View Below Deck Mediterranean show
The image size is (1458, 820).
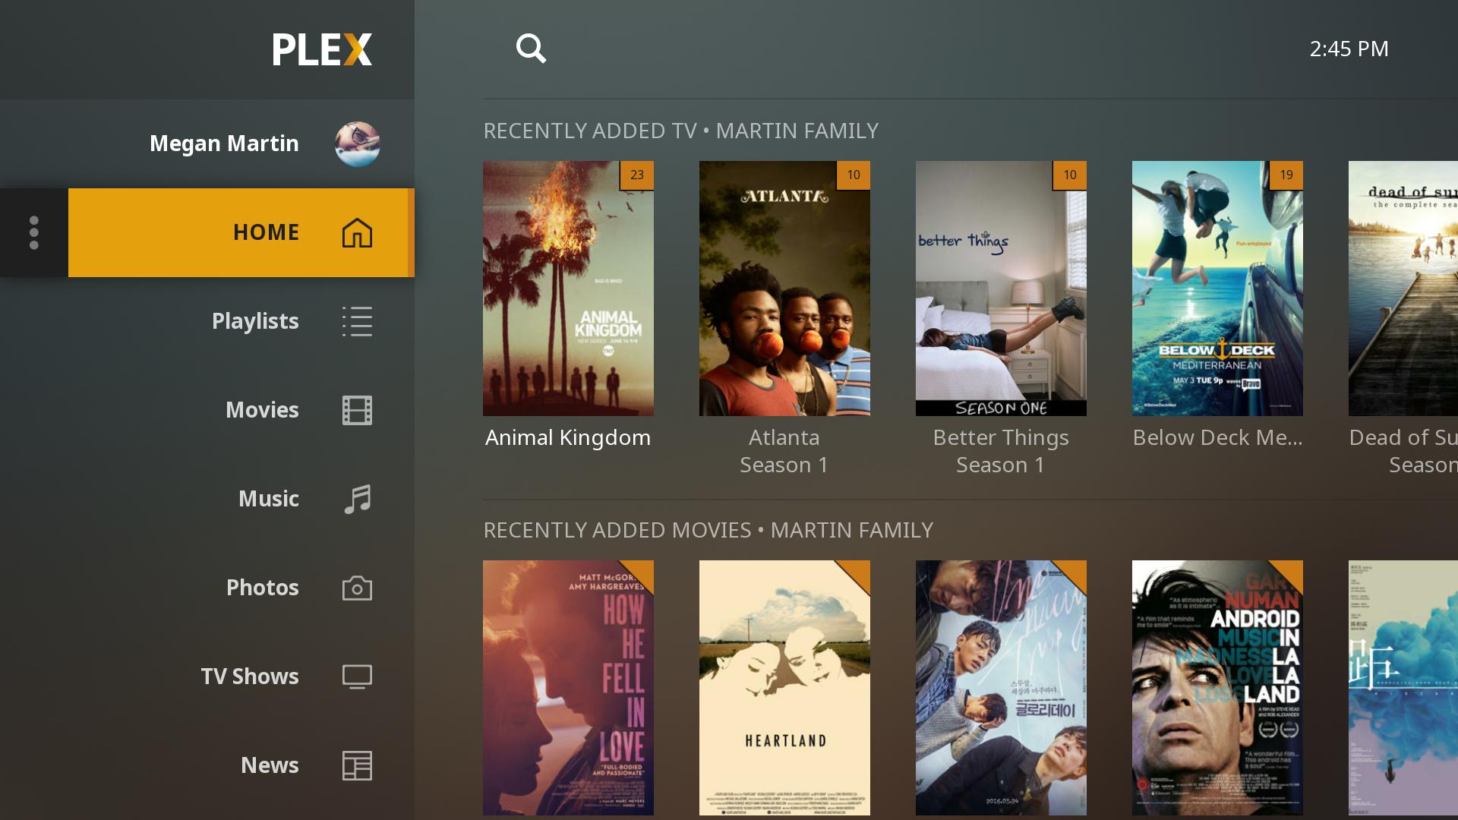coord(1217,289)
